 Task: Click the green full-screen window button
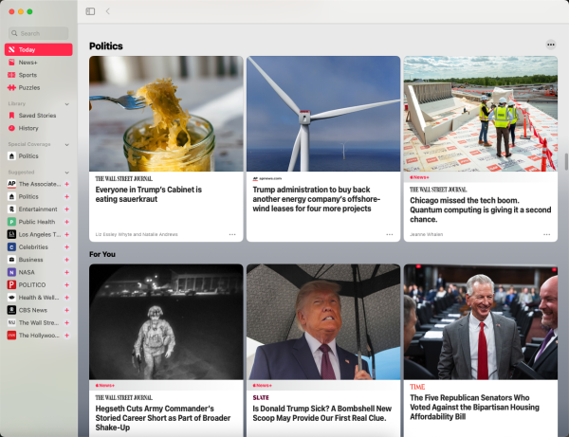[x=29, y=11]
